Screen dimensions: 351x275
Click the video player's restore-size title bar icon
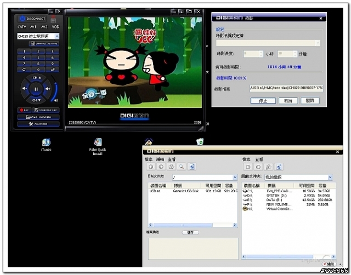[182, 12]
